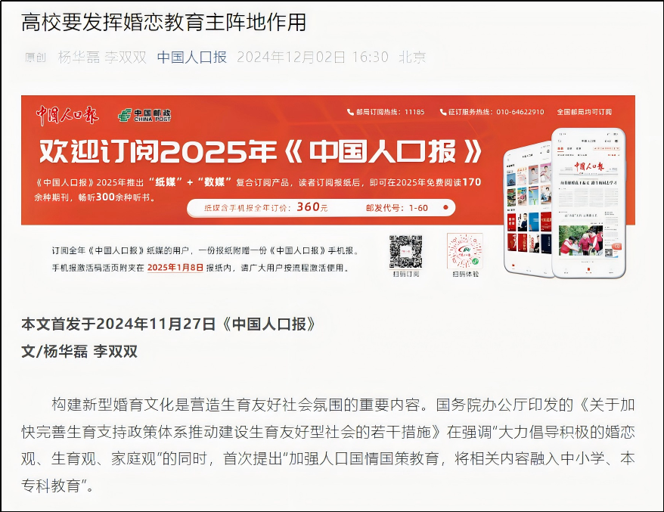Click the banner text 余种期刊，畅听300余种听书
The width and height of the screenshot is (664, 512).
coord(95,197)
